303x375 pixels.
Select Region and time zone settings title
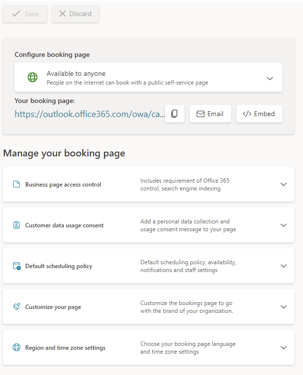coord(65,348)
